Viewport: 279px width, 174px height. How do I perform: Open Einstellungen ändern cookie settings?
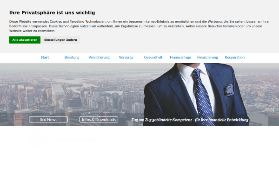(60, 40)
